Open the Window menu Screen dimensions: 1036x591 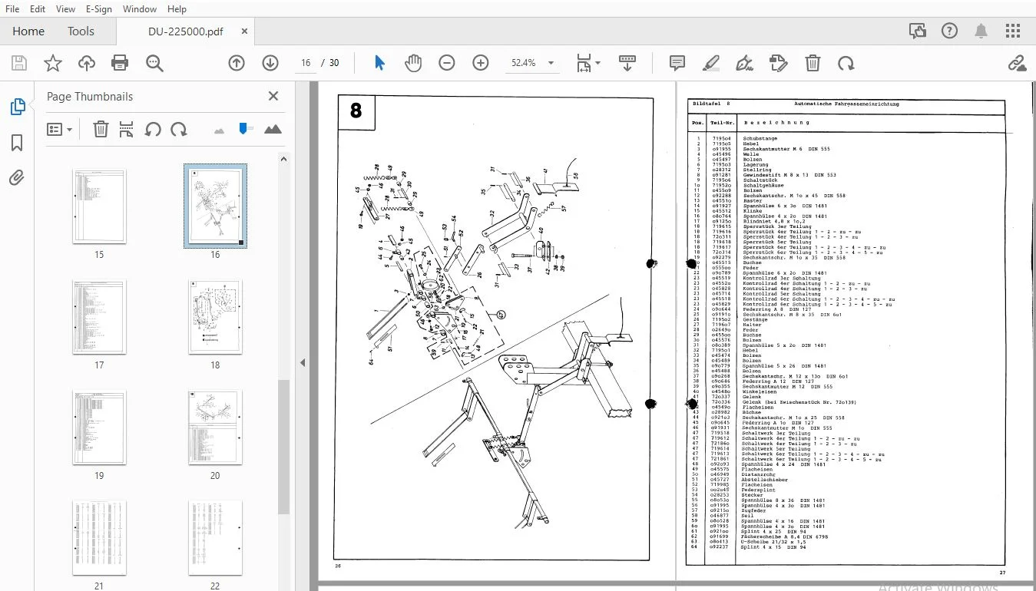pyautogui.click(x=140, y=9)
